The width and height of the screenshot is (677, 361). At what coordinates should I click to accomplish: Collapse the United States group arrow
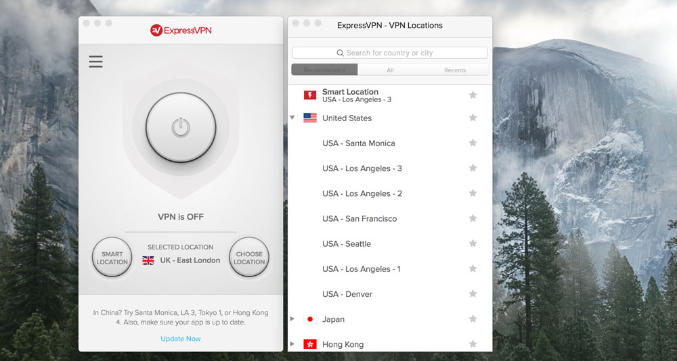click(x=292, y=118)
